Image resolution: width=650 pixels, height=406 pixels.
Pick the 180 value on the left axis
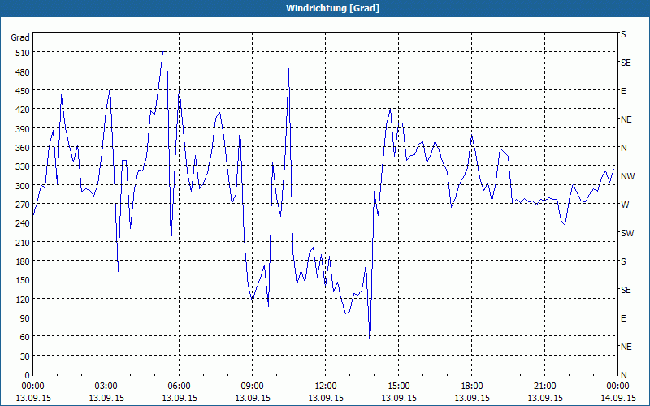pyautogui.click(x=23, y=261)
